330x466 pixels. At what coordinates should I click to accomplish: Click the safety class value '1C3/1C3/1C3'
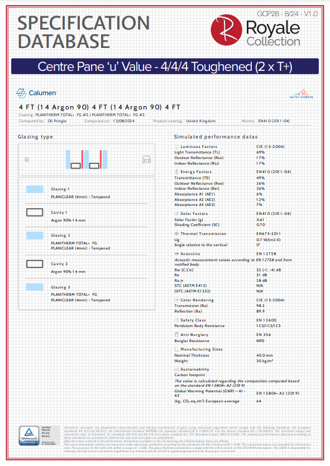[x=269, y=326]
